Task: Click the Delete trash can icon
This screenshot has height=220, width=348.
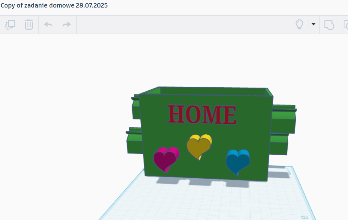Action: pos(29,24)
